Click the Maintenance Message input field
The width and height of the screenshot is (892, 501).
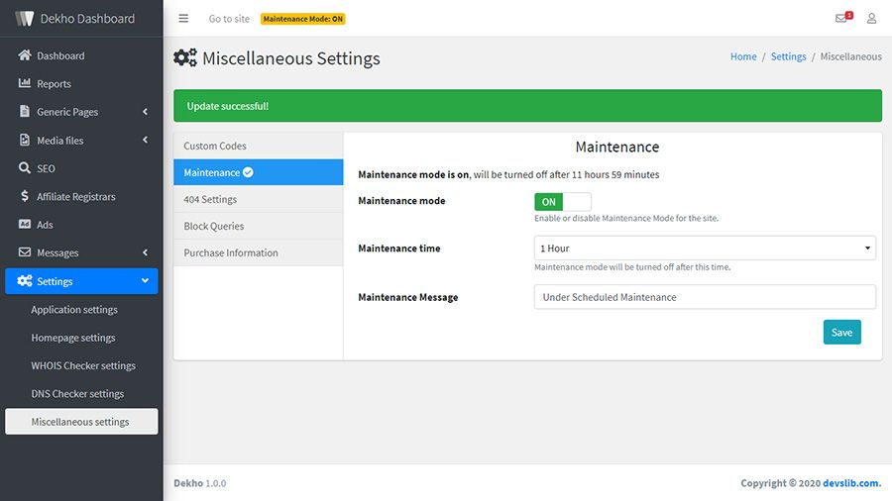pos(705,297)
